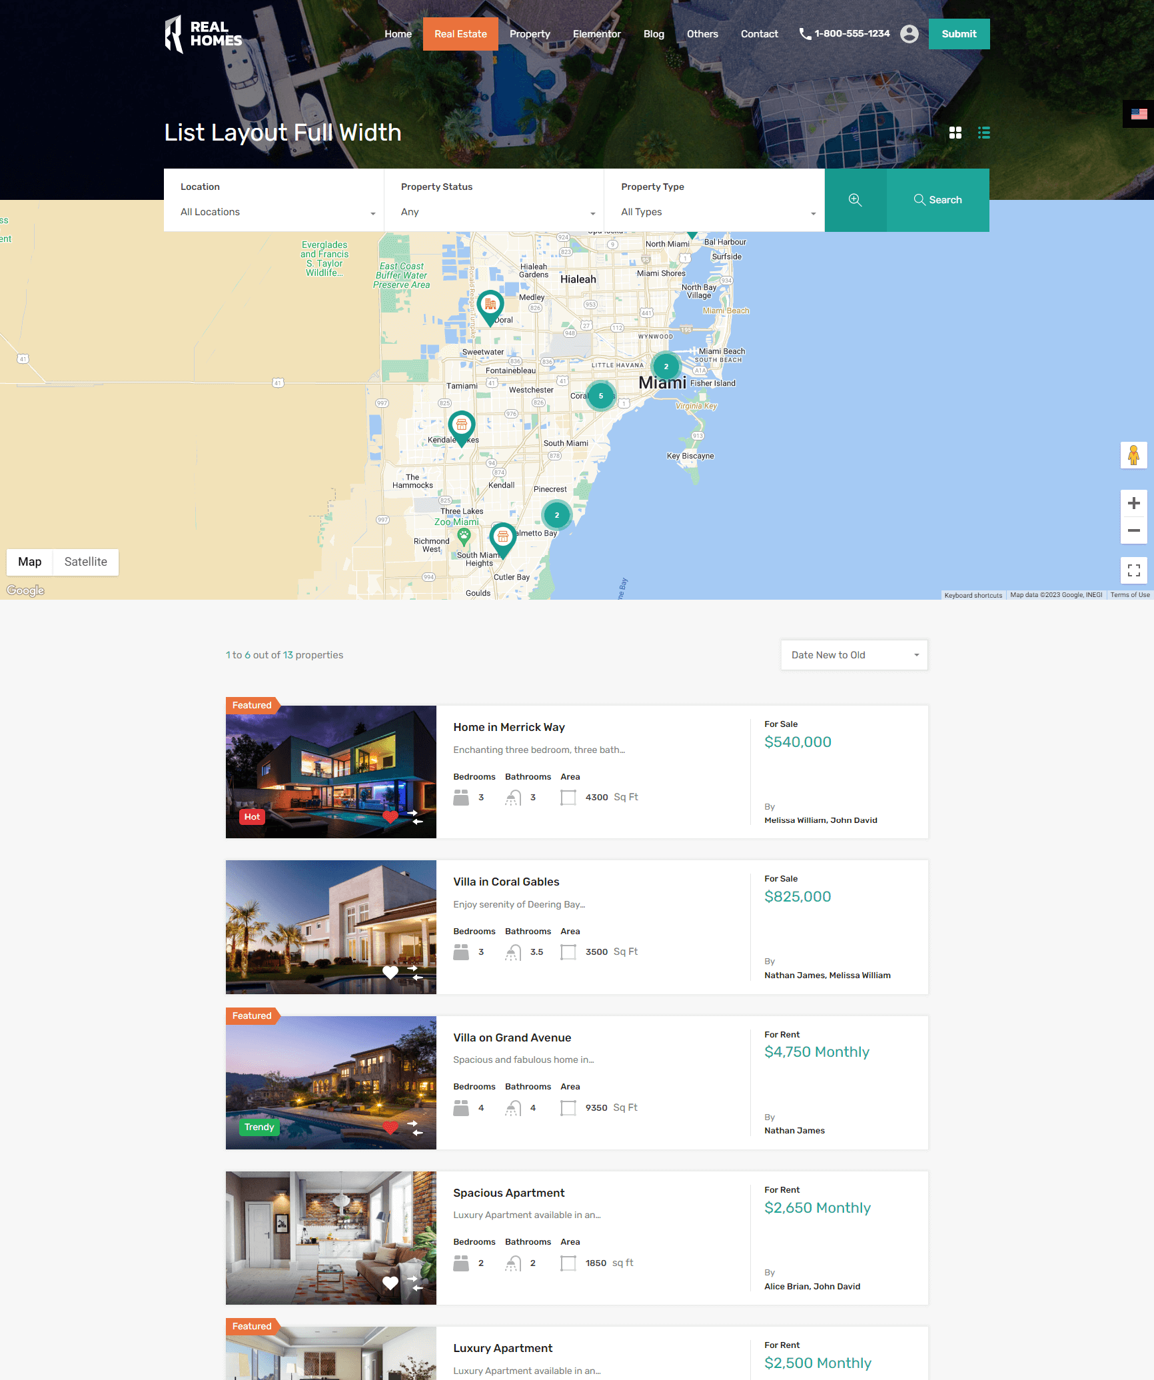The width and height of the screenshot is (1154, 1380).
Task: Favorite Villa in Coral Gables heart
Action: pyautogui.click(x=390, y=972)
